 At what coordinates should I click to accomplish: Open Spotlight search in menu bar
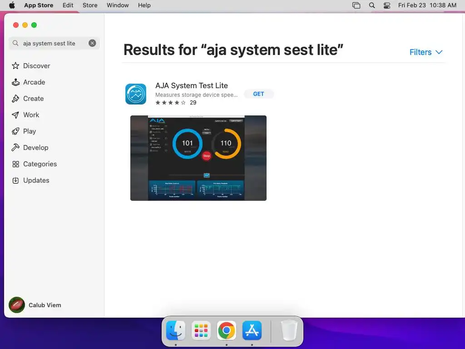pos(372,5)
